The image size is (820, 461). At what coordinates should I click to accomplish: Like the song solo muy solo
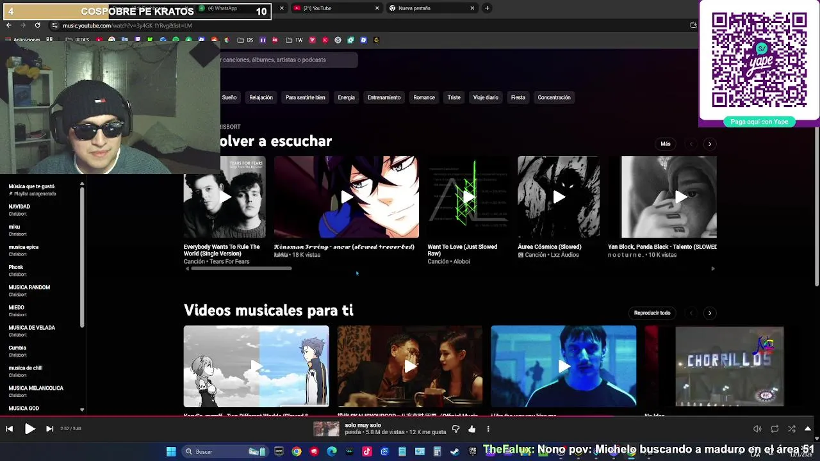pos(472,429)
